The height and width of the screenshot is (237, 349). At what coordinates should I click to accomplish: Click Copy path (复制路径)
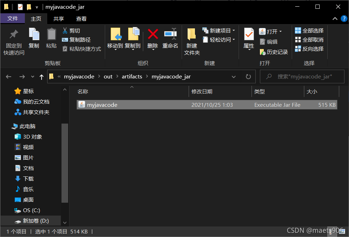[77, 40]
